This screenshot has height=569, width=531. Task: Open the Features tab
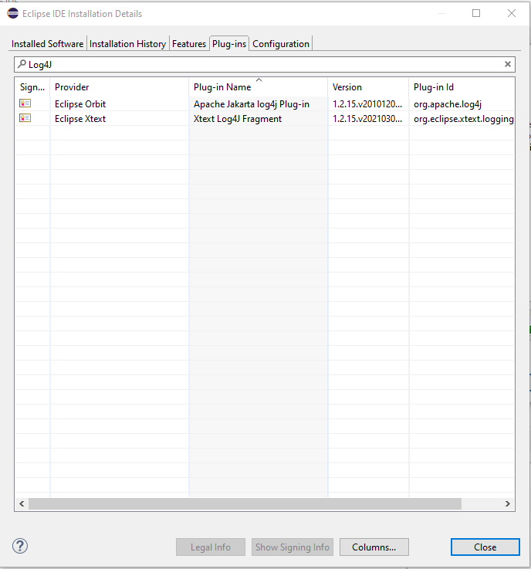[189, 44]
